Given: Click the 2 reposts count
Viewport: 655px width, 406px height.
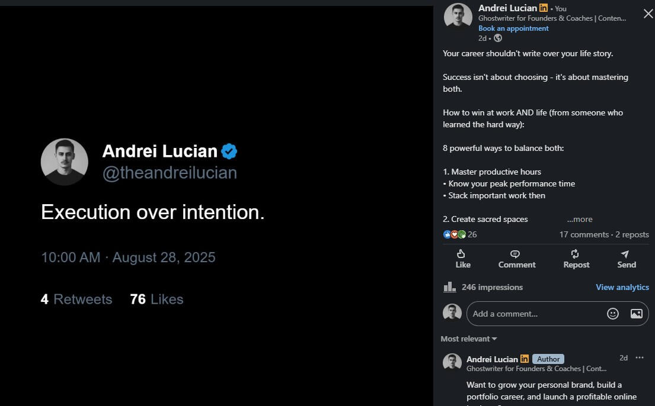Looking at the screenshot, I should (632, 234).
